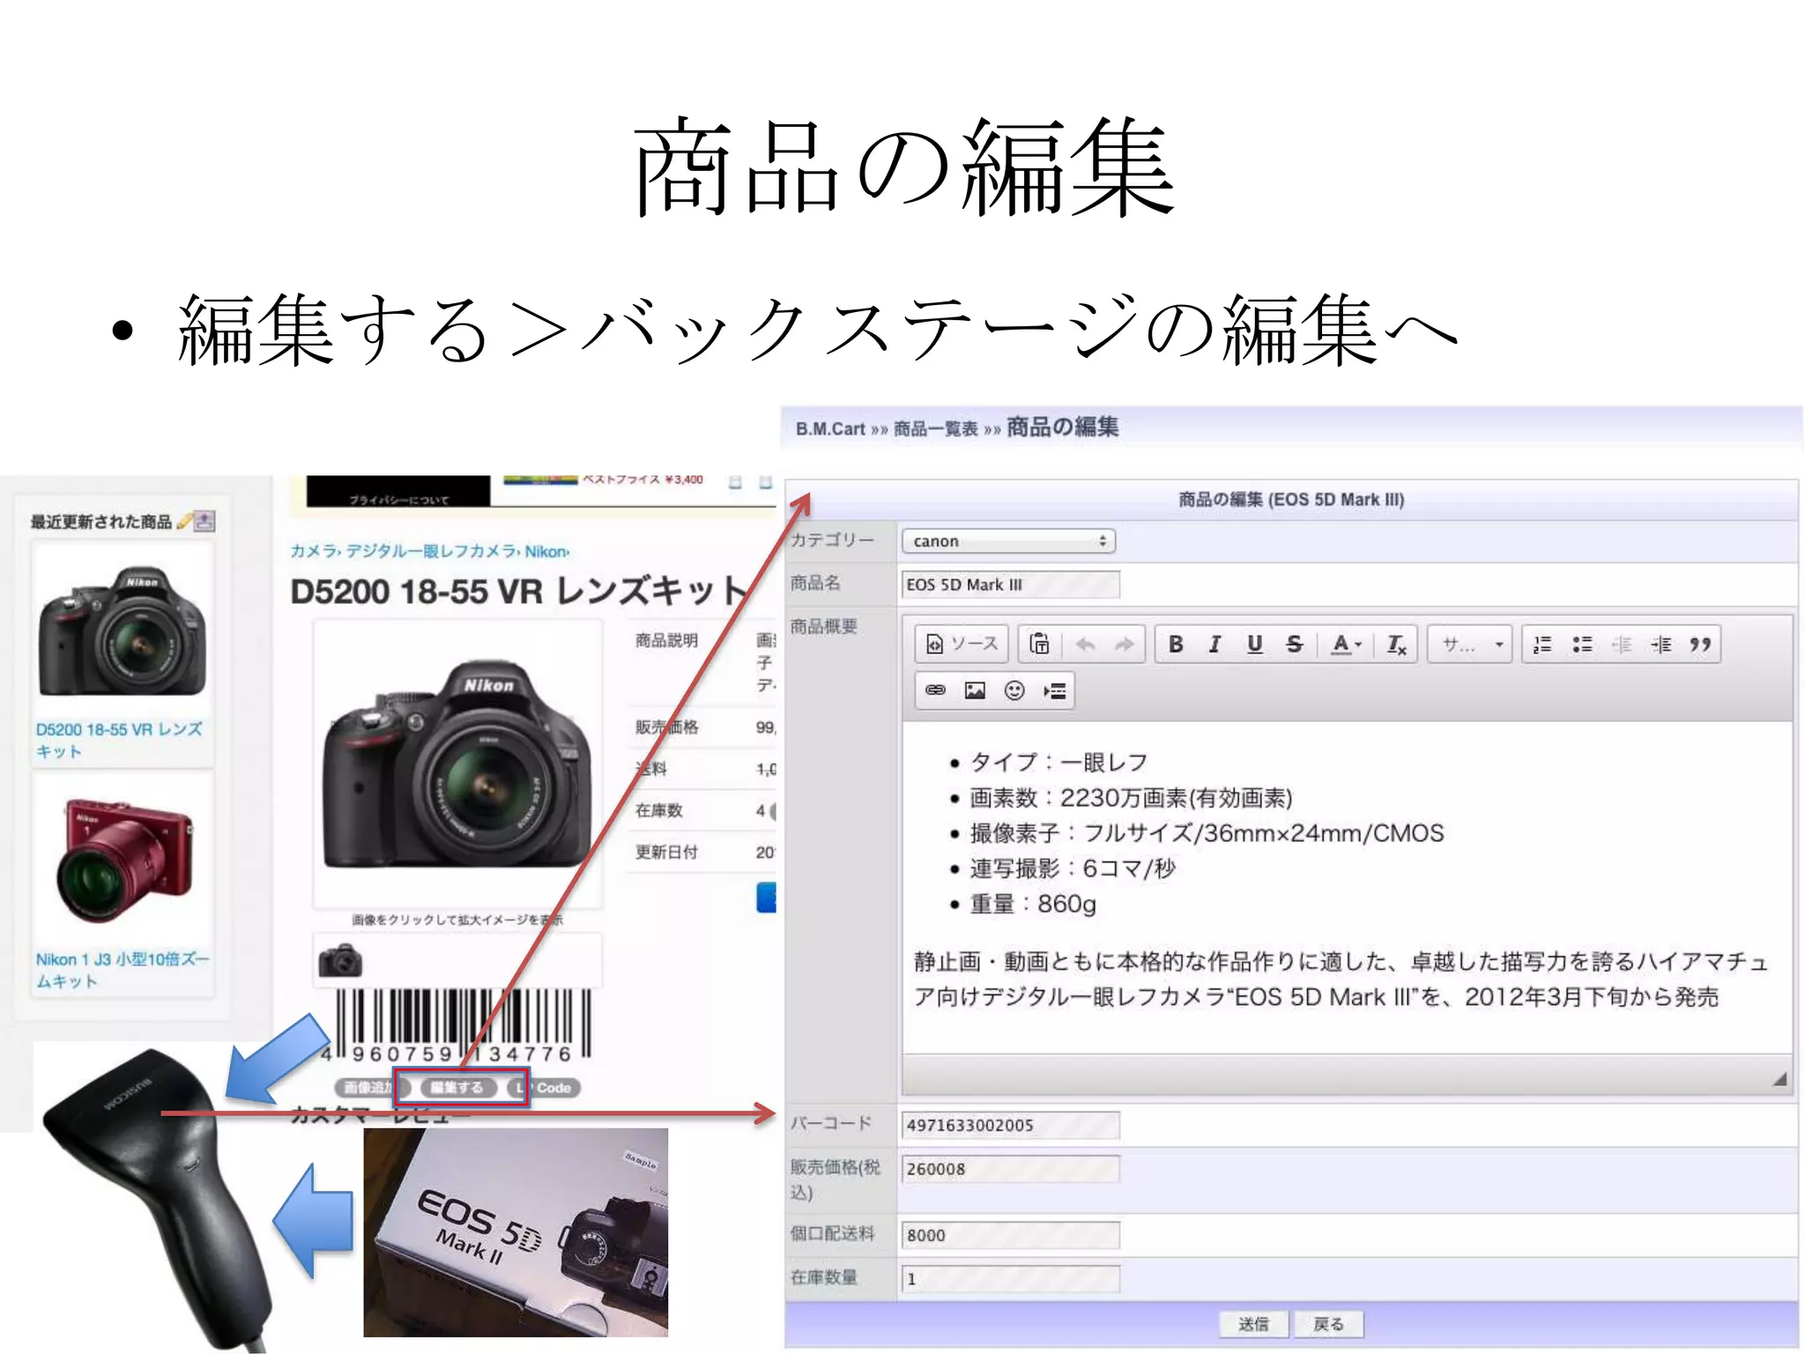Click the D5200 camera thumbnail in sidebar
Screen dimensions: 1805x1354
pyautogui.click(x=123, y=630)
